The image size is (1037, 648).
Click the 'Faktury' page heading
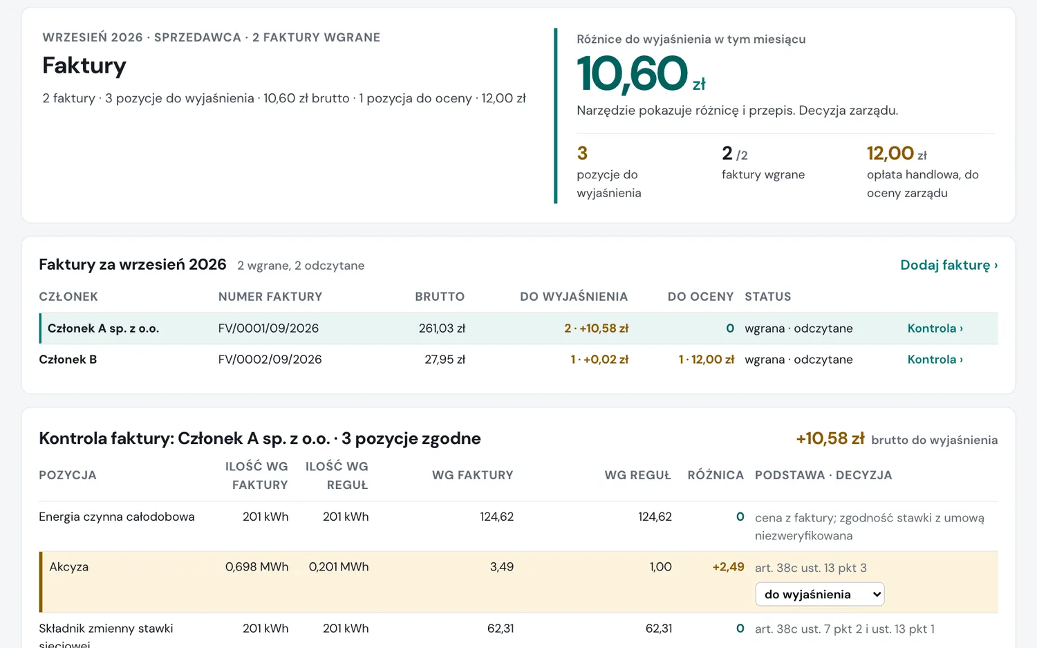(84, 66)
